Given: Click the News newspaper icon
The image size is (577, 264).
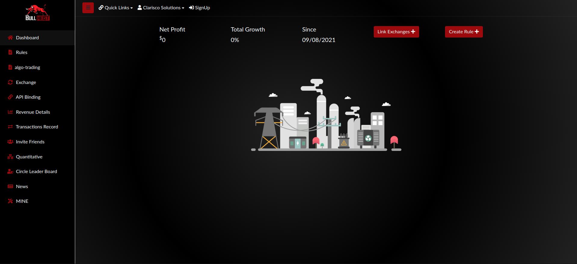Looking at the screenshot, I should tap(10, 186).
